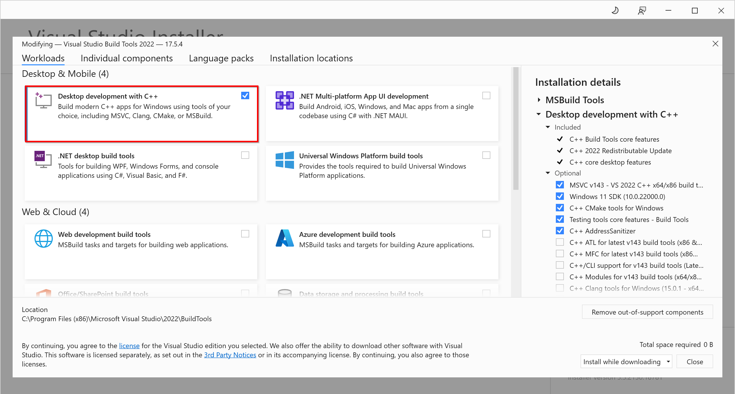Open the Install while downloading dropdown arrow
The image size is (735, 394).
tap(668, 362)
